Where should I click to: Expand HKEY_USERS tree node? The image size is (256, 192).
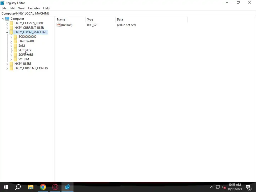coord(7,64)
